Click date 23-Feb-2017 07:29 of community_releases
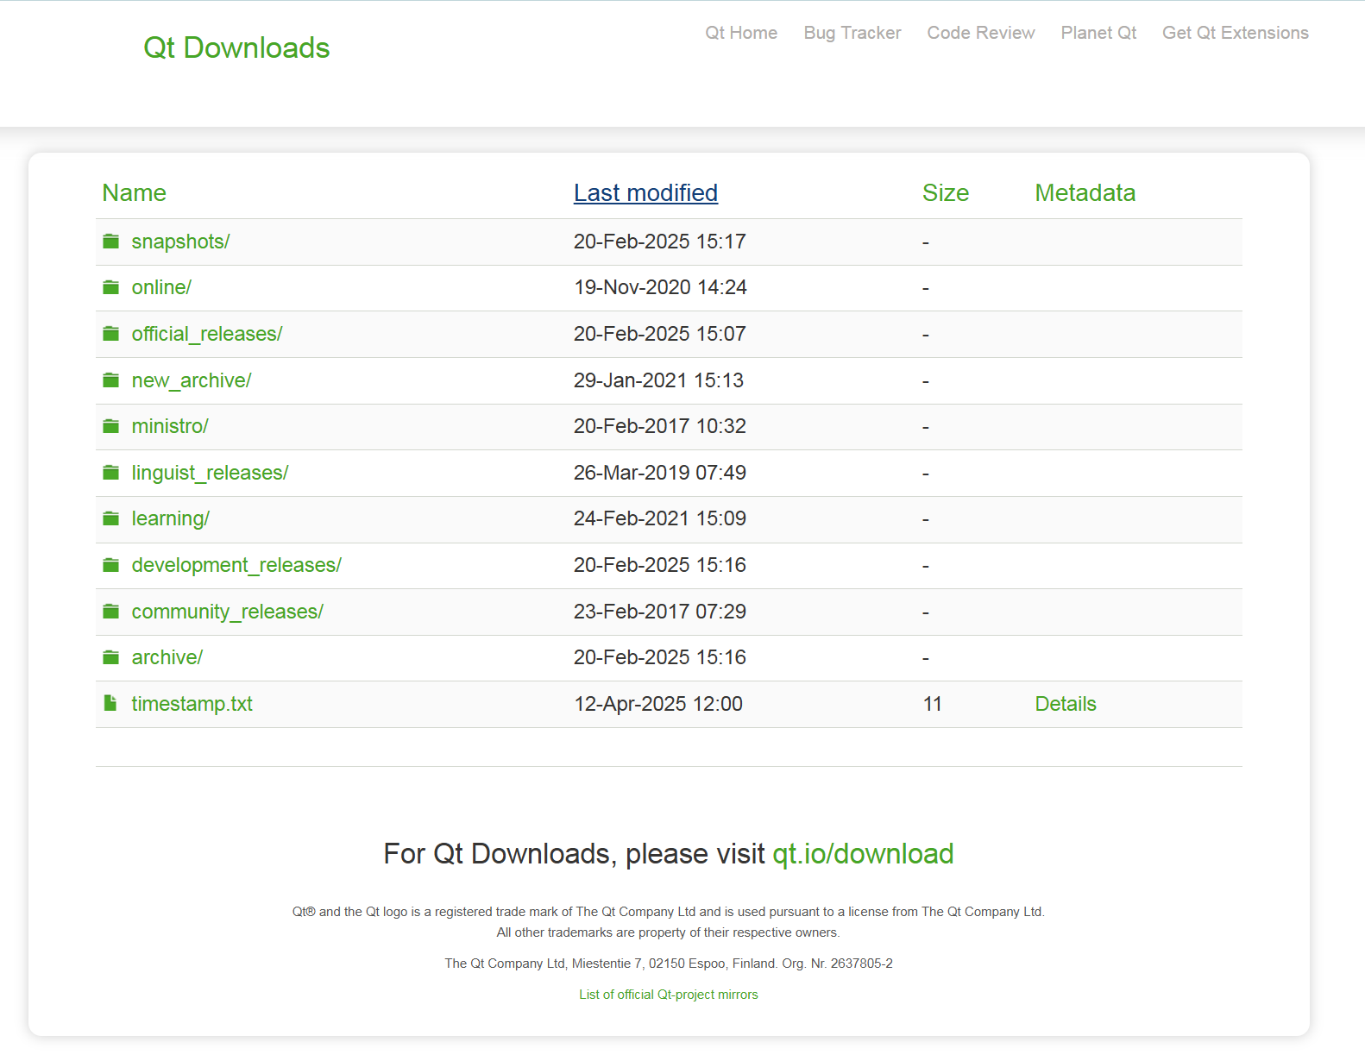 pyautogui.click(x=660, y=612)
